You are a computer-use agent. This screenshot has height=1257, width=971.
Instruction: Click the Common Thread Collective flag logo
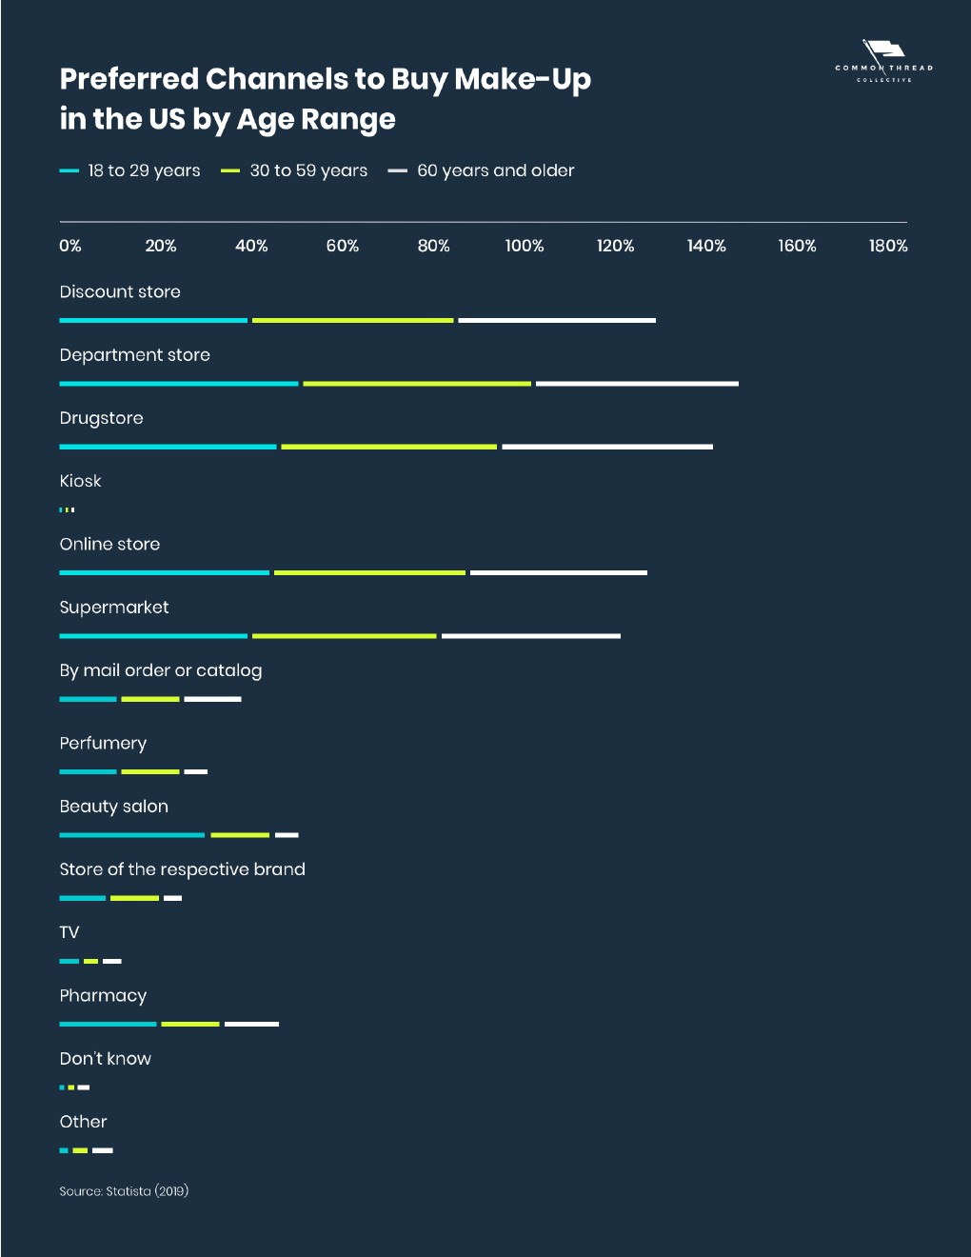pos(883,61)
